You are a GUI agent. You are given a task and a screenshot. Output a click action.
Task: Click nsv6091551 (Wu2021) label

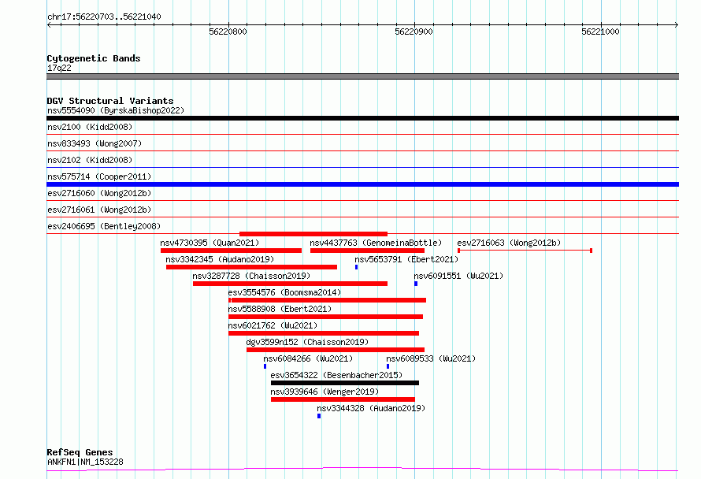(458, 276)
